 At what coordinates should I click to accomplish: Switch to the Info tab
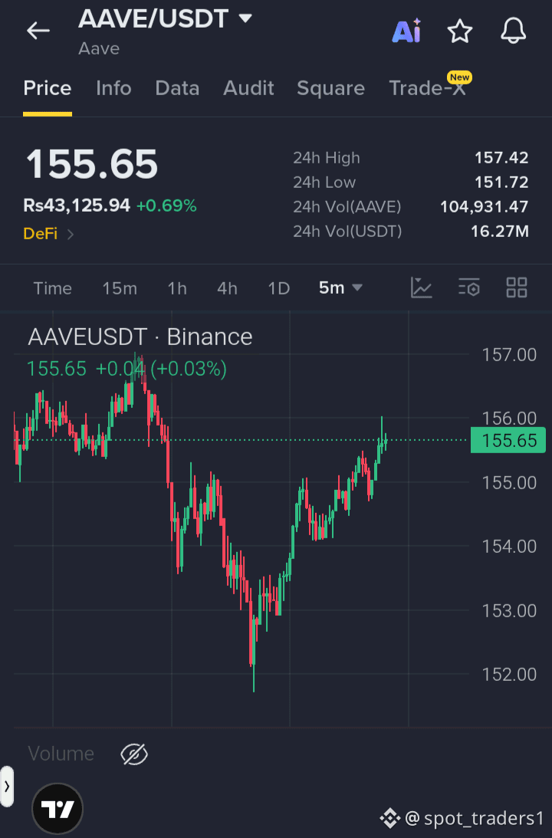point(113,88)
